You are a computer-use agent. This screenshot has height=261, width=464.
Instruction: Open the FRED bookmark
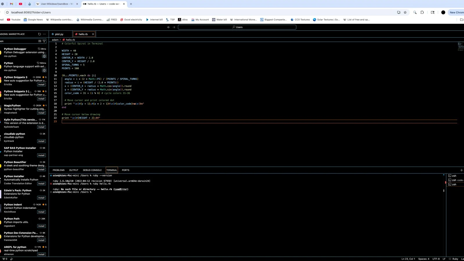(x=112, y=20)
